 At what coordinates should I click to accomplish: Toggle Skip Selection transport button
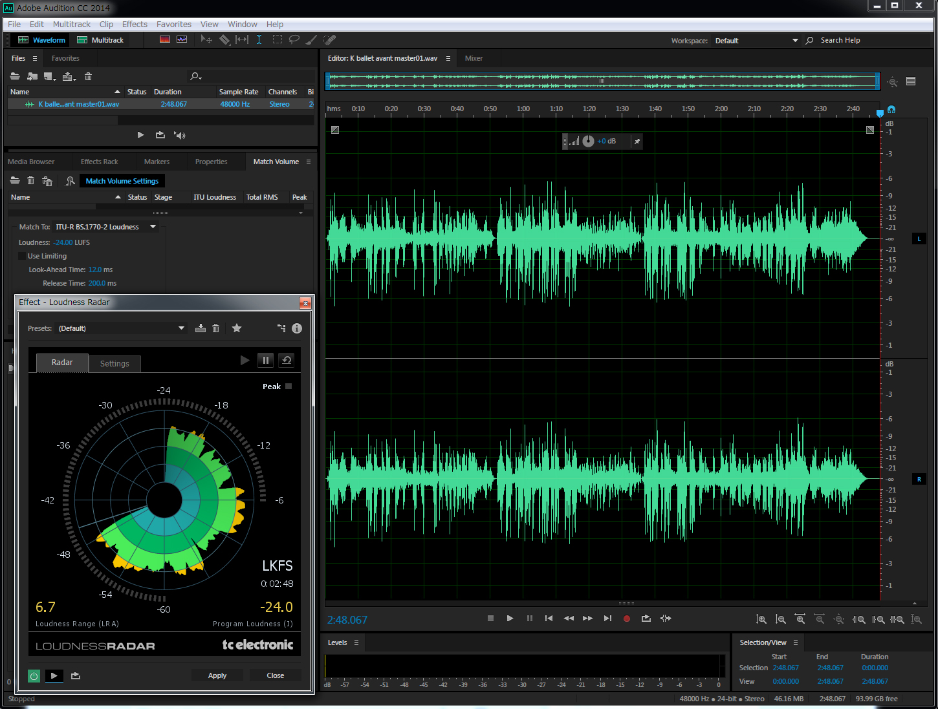pos(666,619)
